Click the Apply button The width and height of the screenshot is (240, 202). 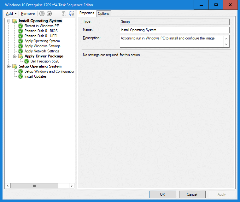[x=222, y=194]
